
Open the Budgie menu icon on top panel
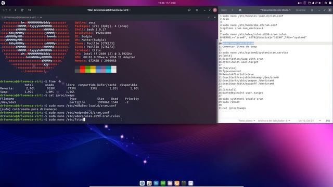pos(3,3)
